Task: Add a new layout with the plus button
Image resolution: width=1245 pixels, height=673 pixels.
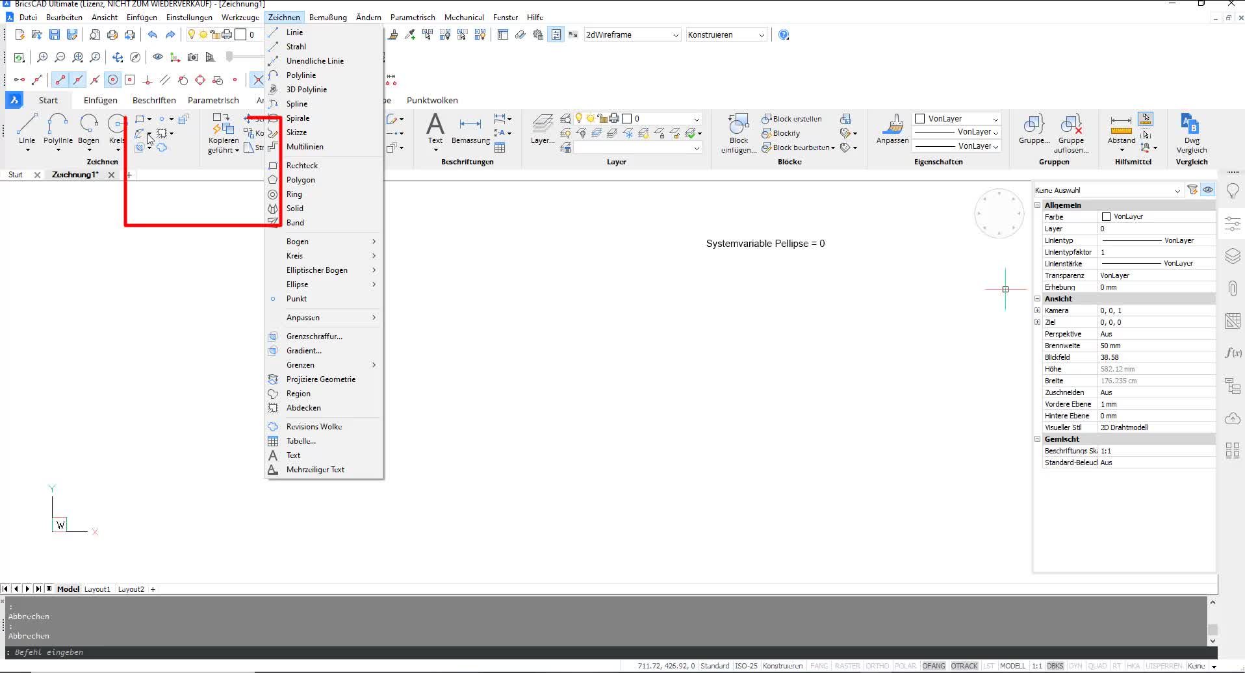Action: click(x=153, y=589)
